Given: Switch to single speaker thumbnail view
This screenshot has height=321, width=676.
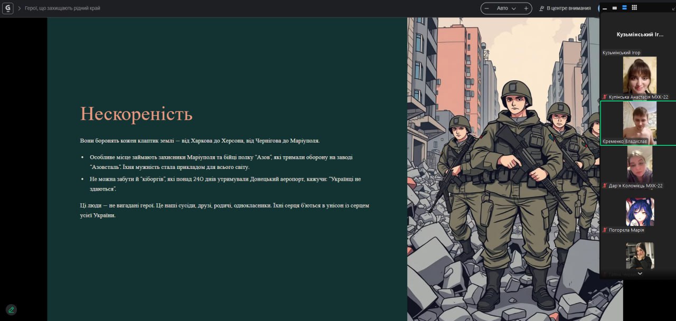Looking at the screenshot, I should pos(614,8).
